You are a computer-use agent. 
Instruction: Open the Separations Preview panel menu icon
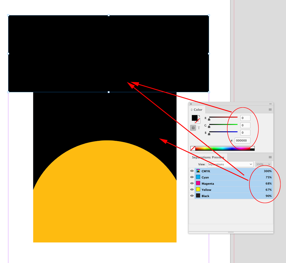click(270, 157)
